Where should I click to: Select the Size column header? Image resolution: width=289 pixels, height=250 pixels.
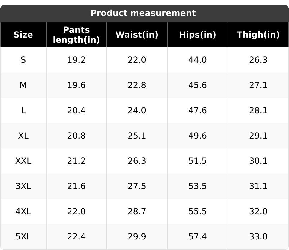[23, 35]
